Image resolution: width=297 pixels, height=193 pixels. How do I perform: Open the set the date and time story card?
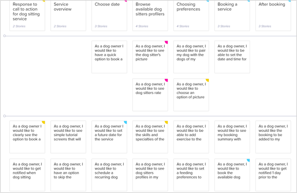[x=232, y=57]
